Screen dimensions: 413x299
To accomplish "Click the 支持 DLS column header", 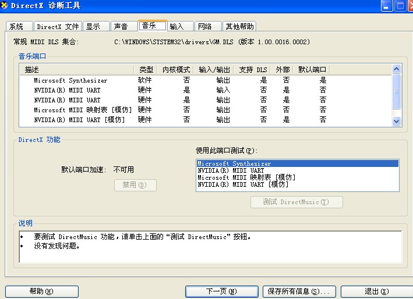I will (253, 70).
